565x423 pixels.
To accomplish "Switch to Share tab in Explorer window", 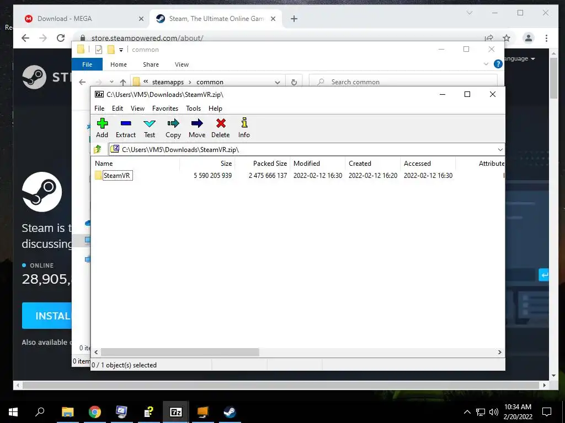I will [151, 64].
